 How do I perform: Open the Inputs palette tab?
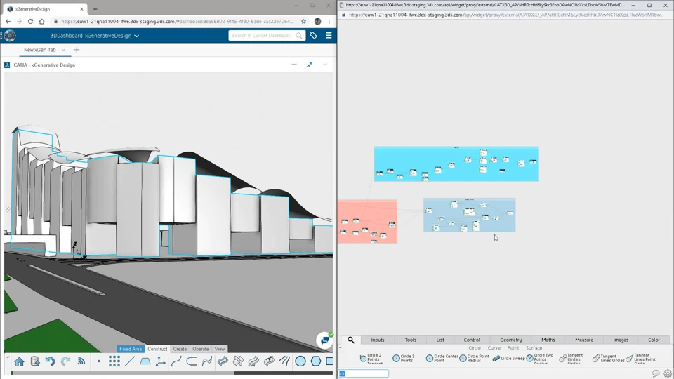pyautogui.click(x=378, y=340)
